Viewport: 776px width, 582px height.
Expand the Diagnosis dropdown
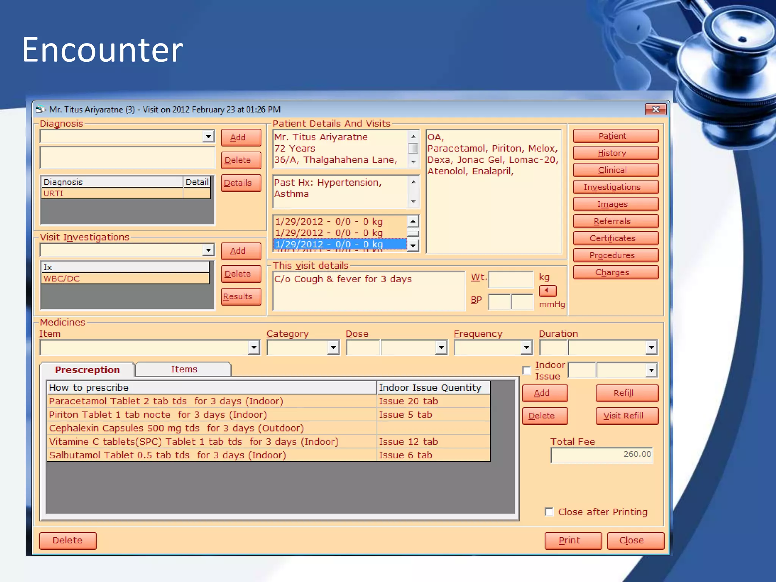[x=208, y=136]
